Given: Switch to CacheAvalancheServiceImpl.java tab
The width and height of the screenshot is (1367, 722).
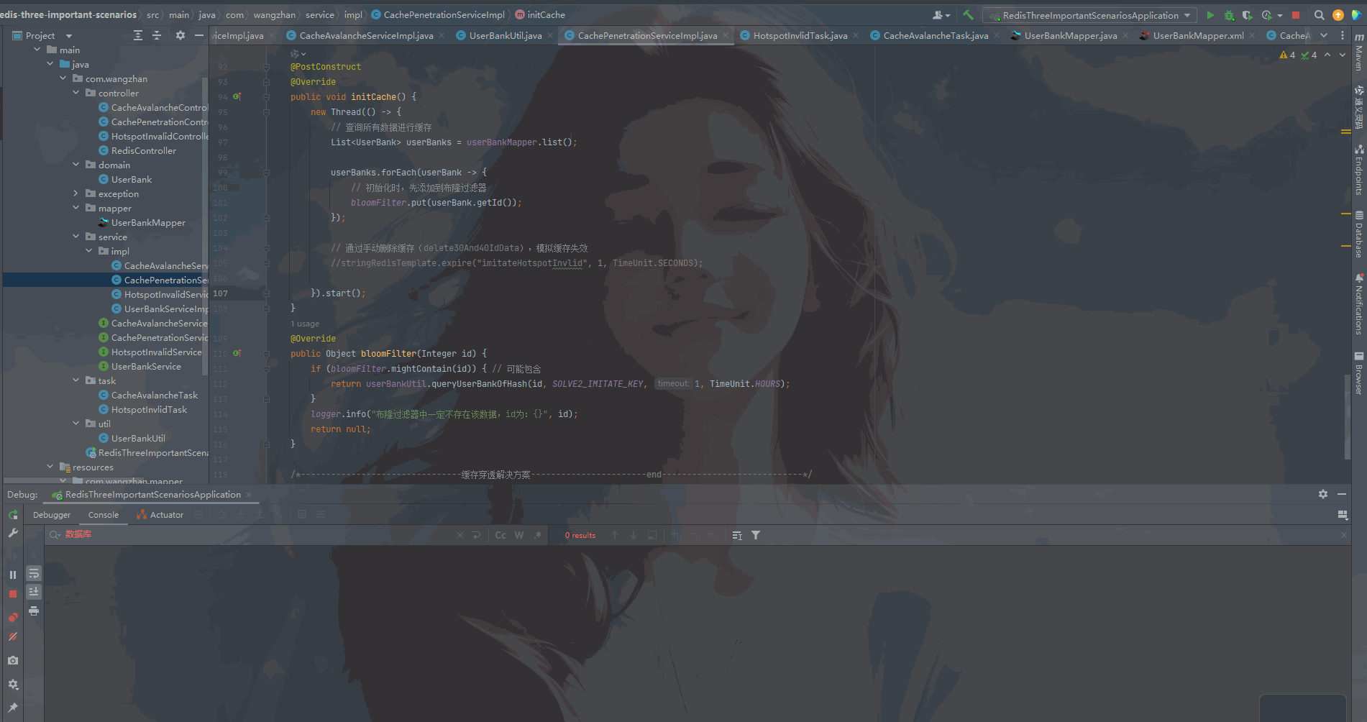Looking at the screenshot, I should 365,35.
